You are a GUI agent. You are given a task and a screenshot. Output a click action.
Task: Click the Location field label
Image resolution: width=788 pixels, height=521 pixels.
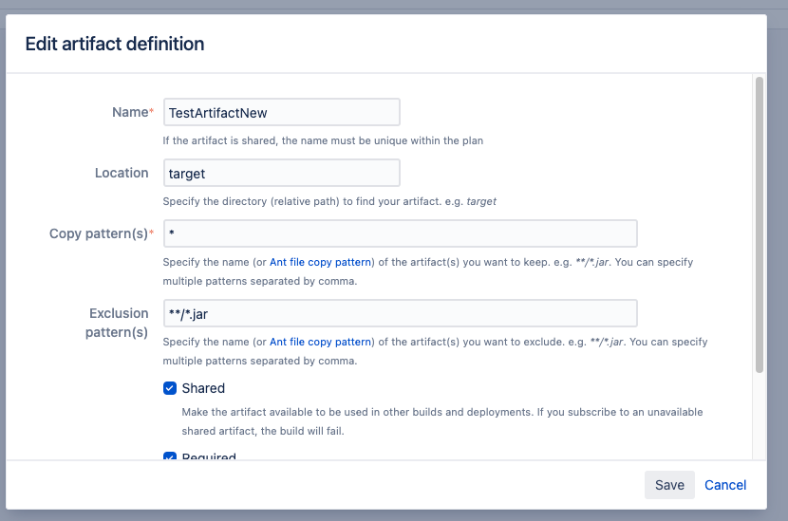122,173
